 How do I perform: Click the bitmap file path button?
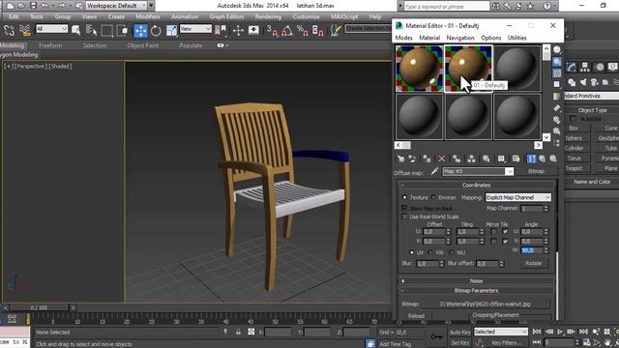486,304
